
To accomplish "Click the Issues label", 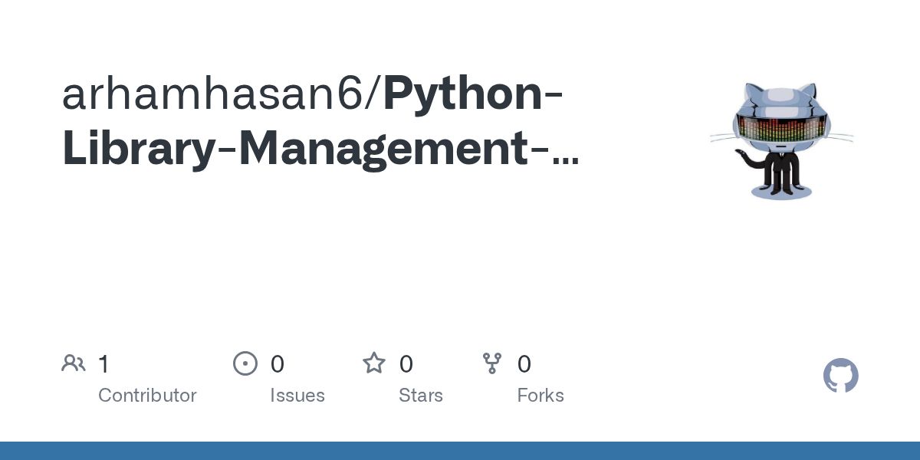I will 297,396.
